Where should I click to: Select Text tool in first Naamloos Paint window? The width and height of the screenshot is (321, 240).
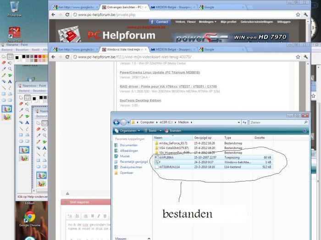tap(27, 123)
